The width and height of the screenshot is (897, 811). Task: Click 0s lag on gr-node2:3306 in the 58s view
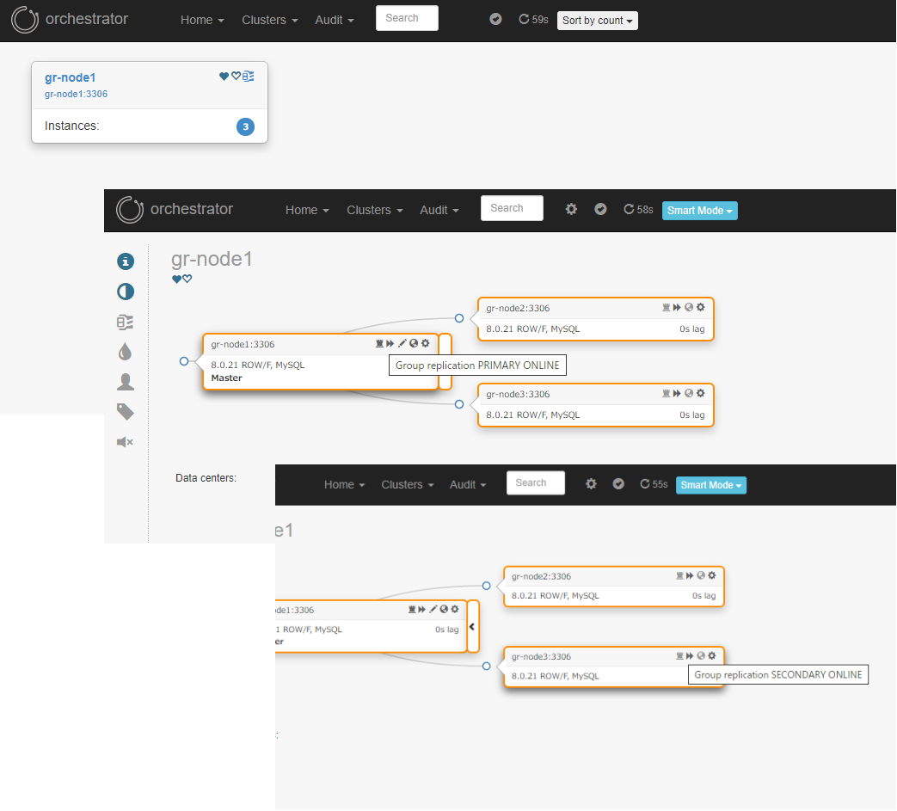(692, 329)
